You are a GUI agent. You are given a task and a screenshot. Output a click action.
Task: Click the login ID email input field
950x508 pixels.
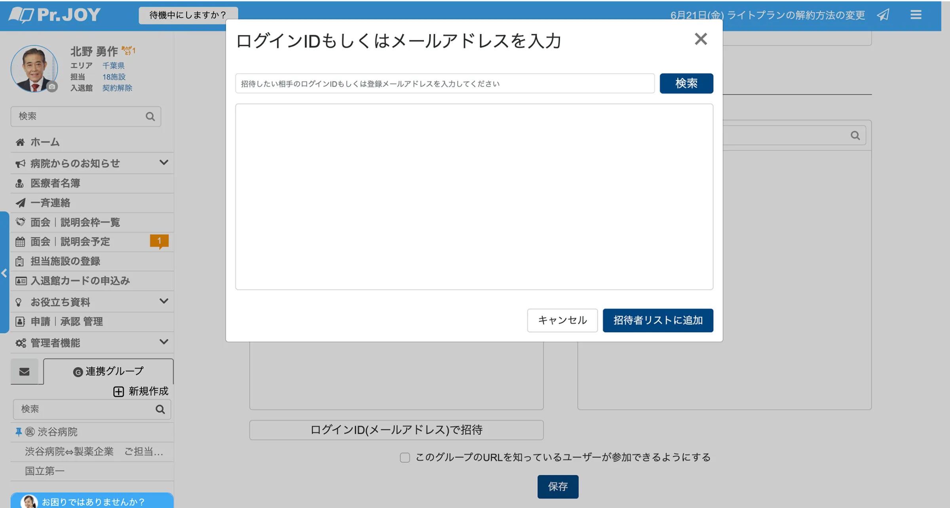click(x=445, y=83)
